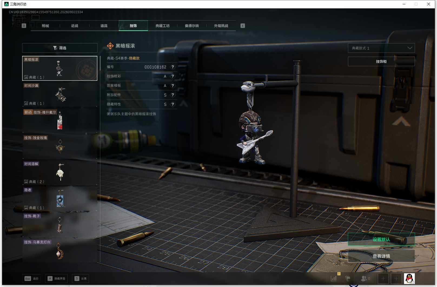Click the 典藏-S4赛季-隐藏款 label
The image size is (437, 287).
(x=123, y=58)
